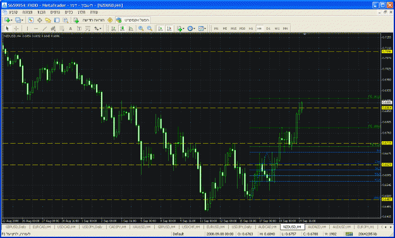The image size is (395, 238).
Task: Open the New Chart icon
Action: coord(7,20)
